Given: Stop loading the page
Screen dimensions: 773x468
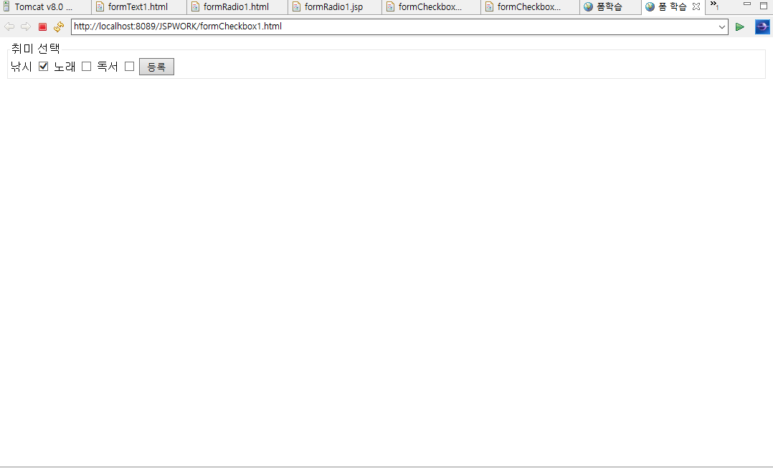Looking at the screenshot, I should pyautogui.click(x=42, y=27).
